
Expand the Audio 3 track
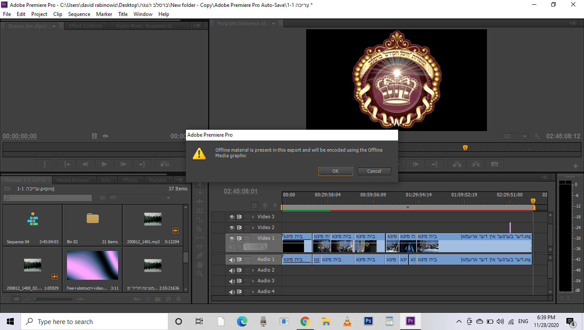[253, 281]
